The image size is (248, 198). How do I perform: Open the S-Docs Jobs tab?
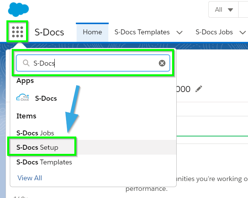[x=214, y=32]
